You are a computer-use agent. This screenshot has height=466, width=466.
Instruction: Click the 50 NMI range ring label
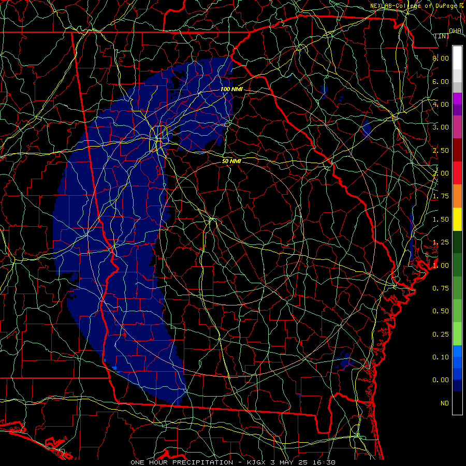(231, 161)
